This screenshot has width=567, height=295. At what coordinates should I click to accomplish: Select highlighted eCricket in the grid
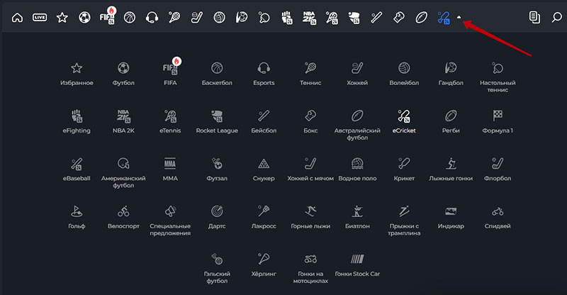pos(404,121)
